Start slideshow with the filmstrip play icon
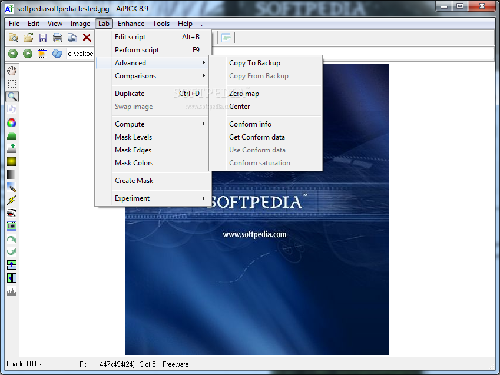 (x=42, y=53)
